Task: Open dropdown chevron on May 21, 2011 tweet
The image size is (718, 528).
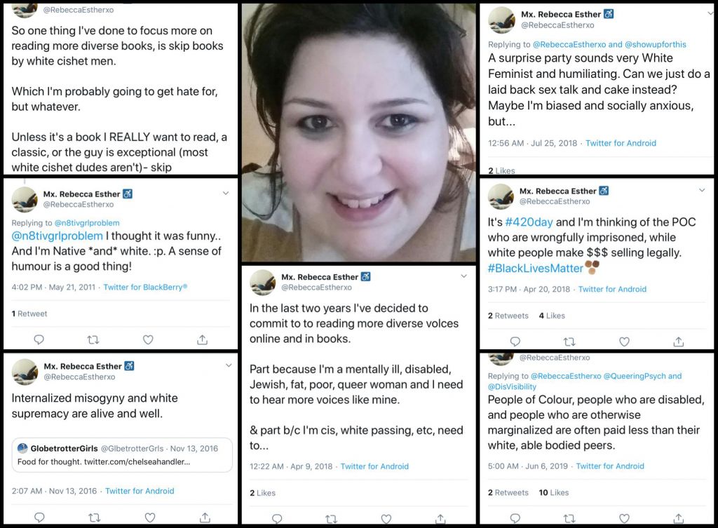Action: 226,194
